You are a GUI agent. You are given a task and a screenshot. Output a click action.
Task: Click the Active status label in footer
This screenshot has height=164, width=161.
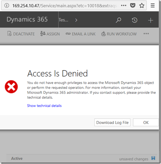pyautogui.click(x=17, y=159)
